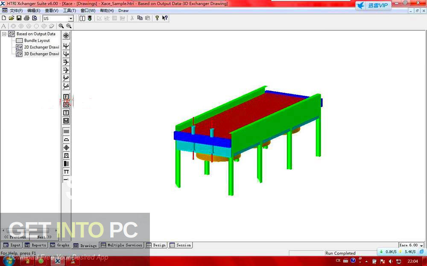
Task: Create a new file with New icon
Action: pyautogui.click(x=4, y=18)
